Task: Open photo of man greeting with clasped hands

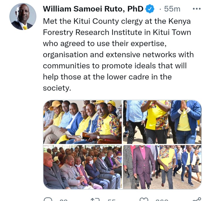Action: pos(162,122)
